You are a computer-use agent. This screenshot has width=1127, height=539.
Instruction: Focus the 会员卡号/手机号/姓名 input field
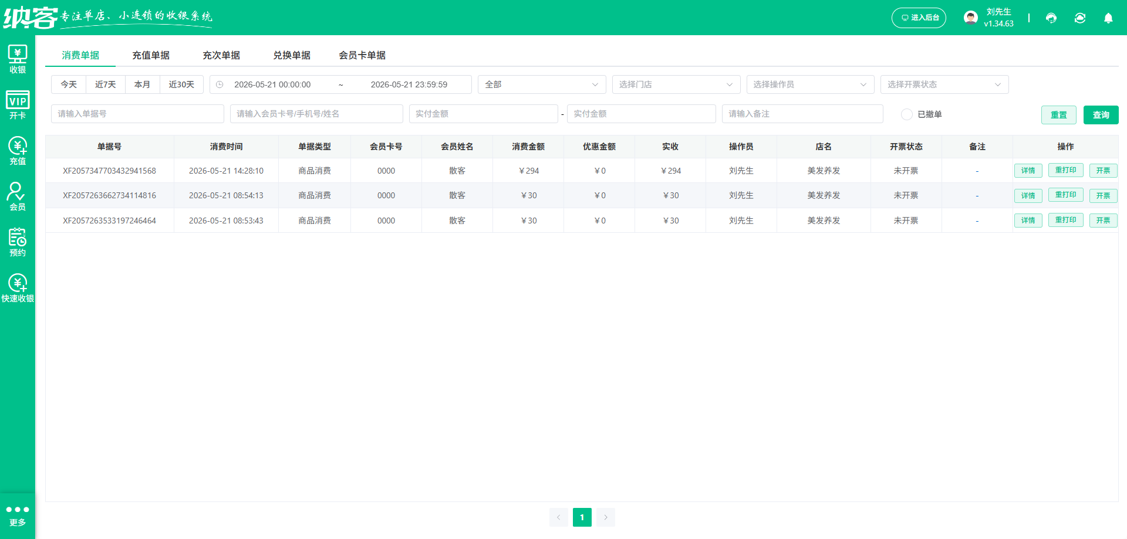click(x=316, y=114)
